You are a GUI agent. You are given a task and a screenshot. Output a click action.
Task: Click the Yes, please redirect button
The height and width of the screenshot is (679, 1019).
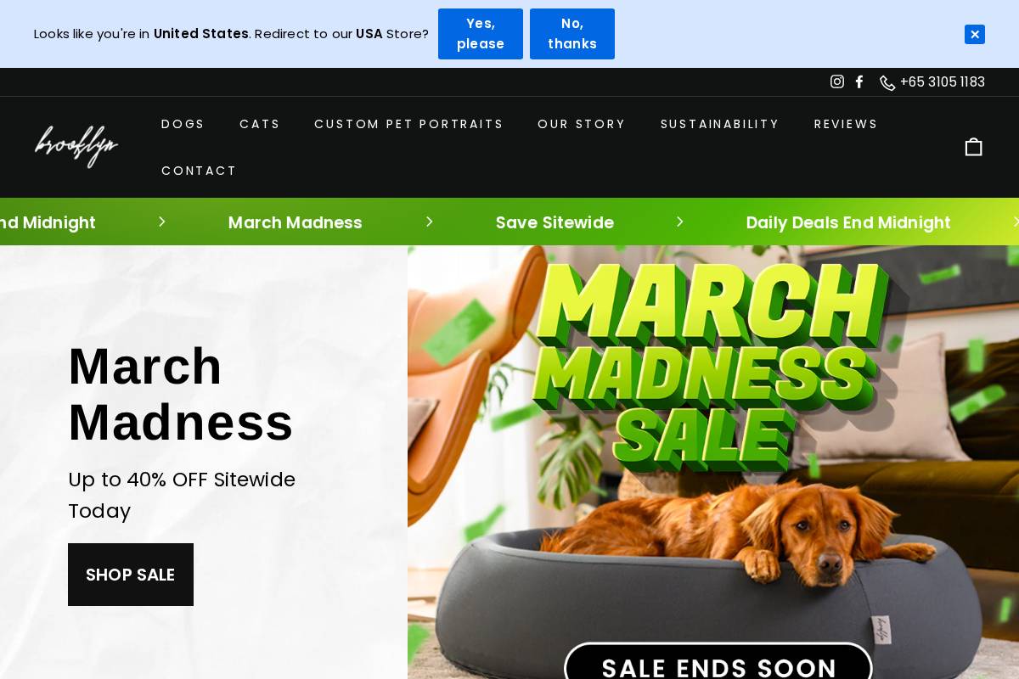481,34
